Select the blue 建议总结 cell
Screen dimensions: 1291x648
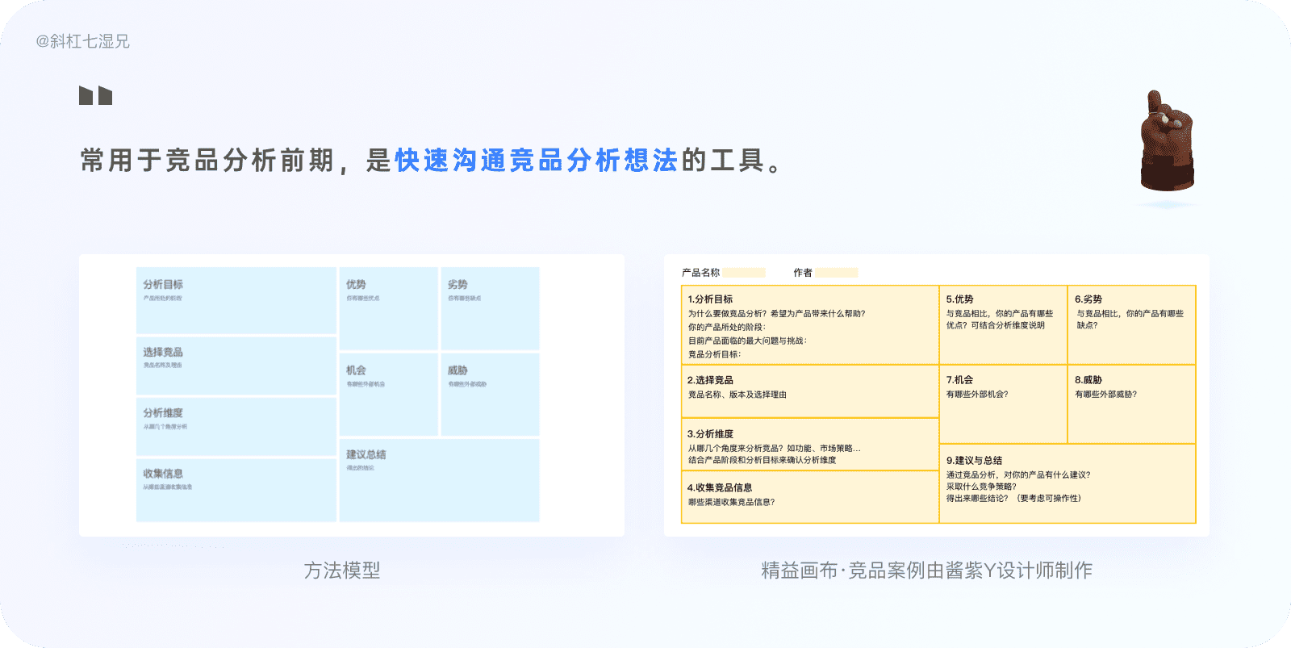tap(439, 480)
